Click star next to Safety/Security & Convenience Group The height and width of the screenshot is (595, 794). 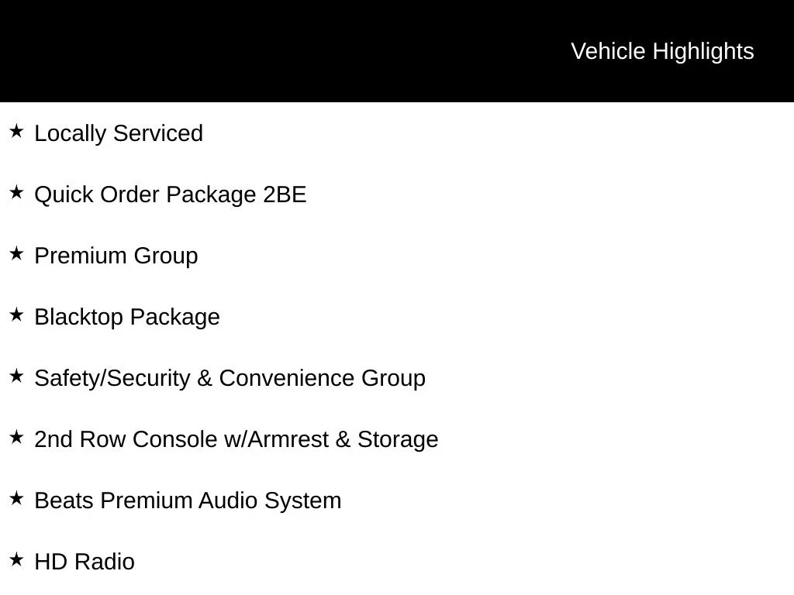click(16, 377)
